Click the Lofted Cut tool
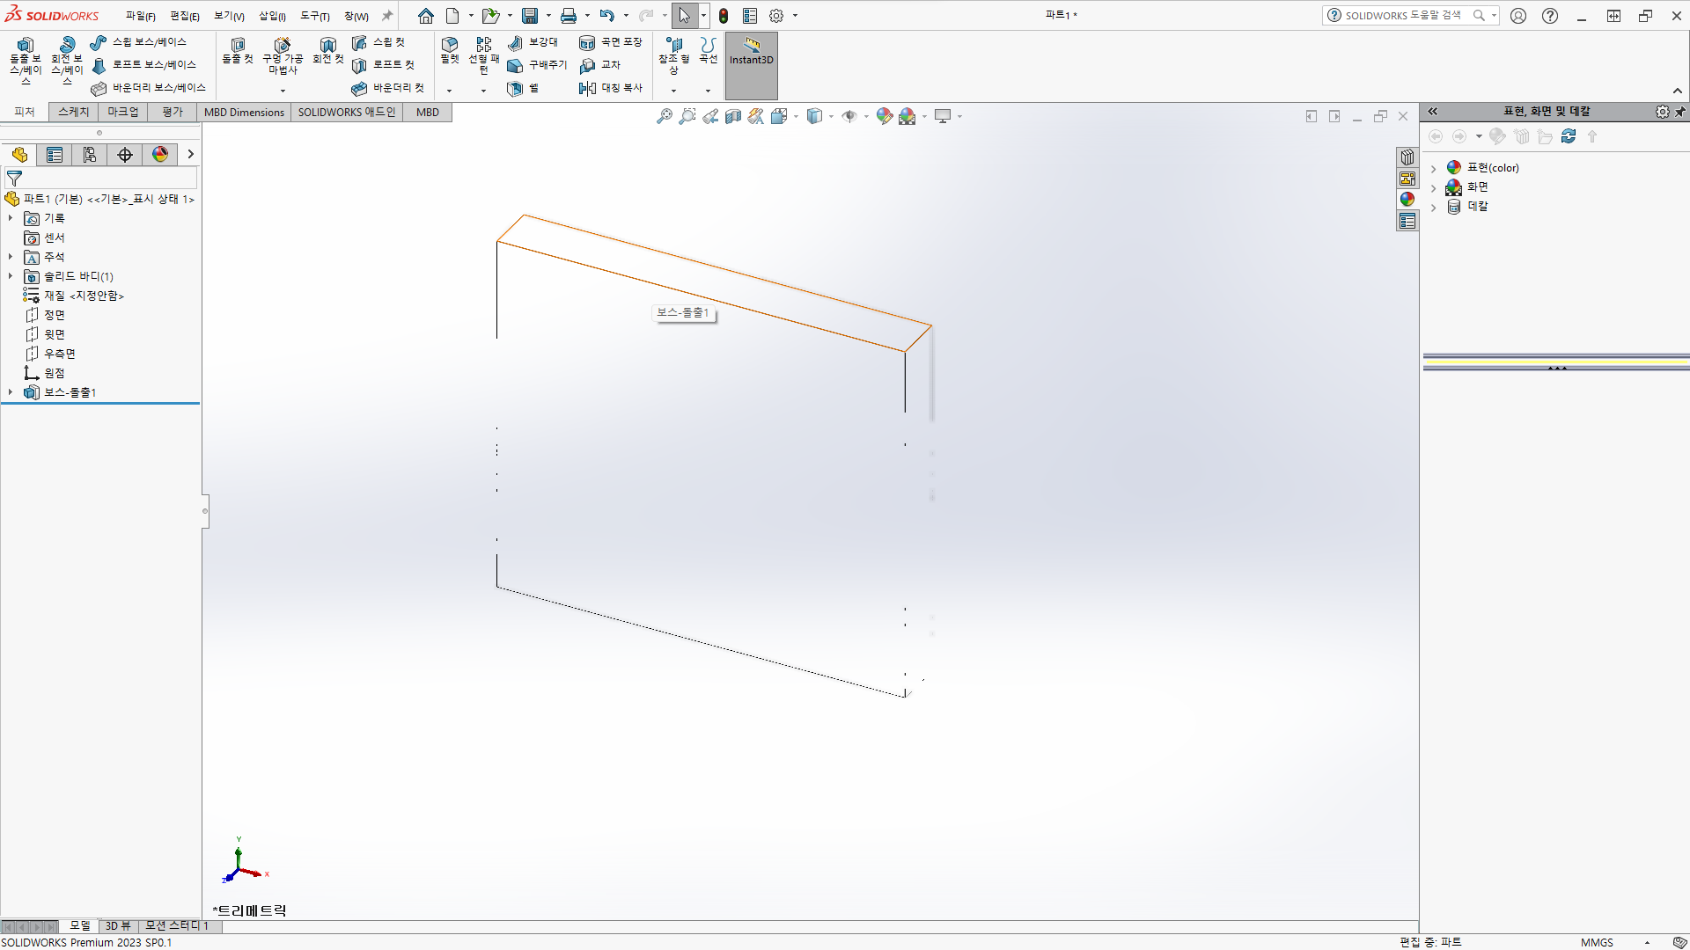The height and width of the screenshot is (950, 1690). pyautogui.click(x=383, y=65)
